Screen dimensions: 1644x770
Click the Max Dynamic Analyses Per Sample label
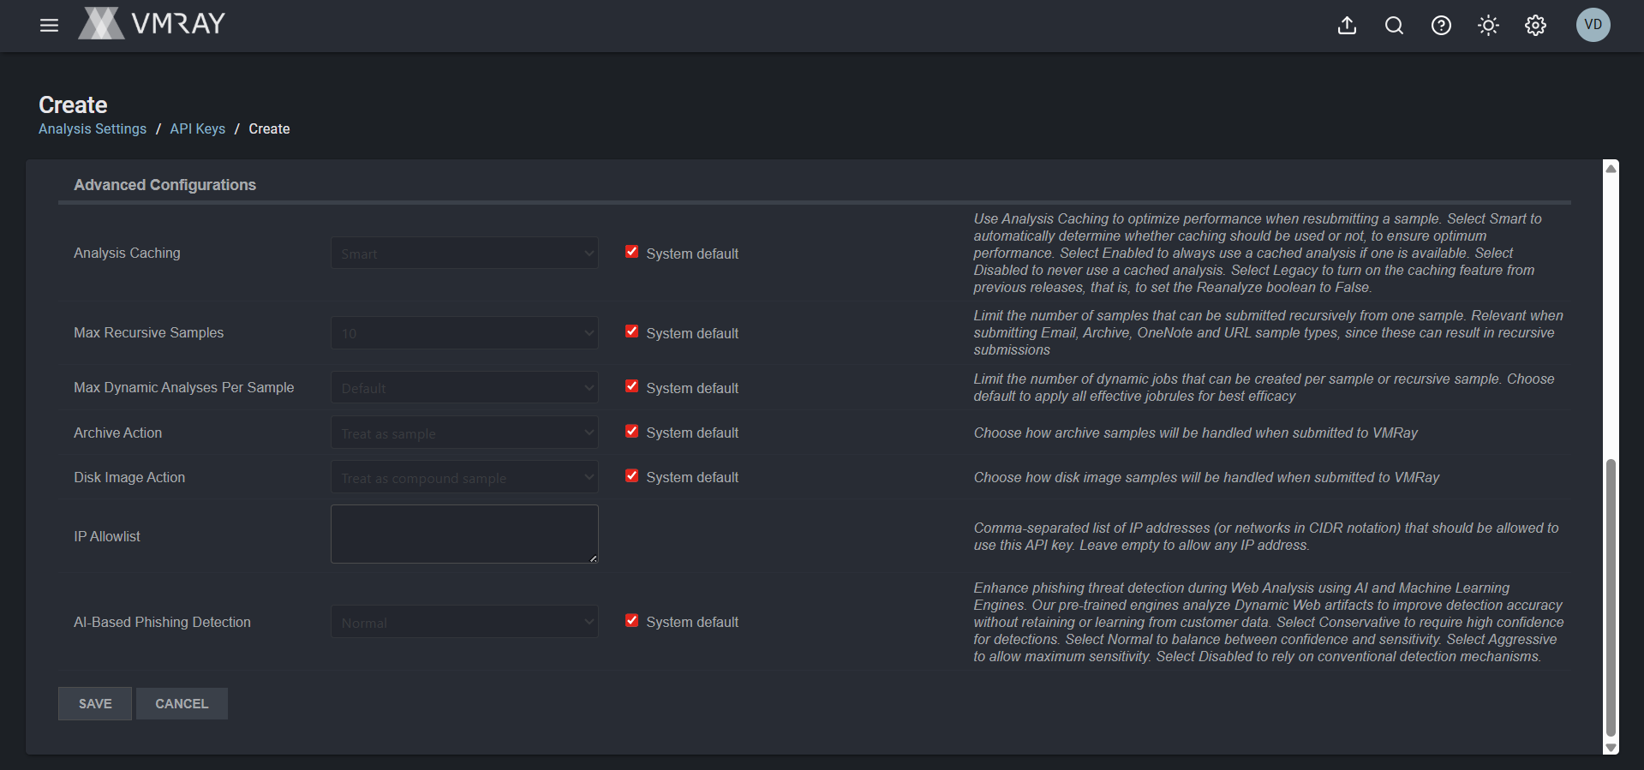183,387
